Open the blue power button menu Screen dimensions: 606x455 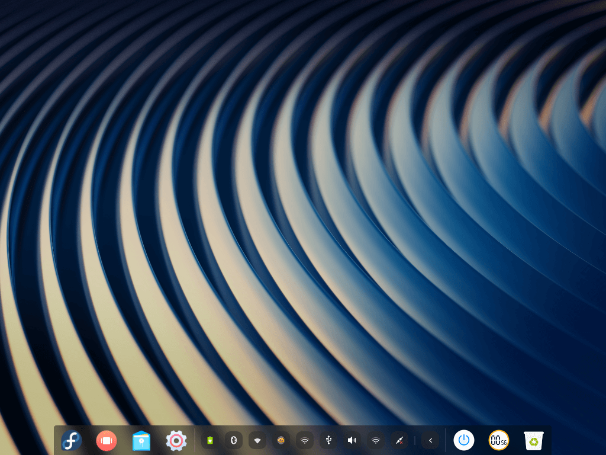(x=464, y=440)
